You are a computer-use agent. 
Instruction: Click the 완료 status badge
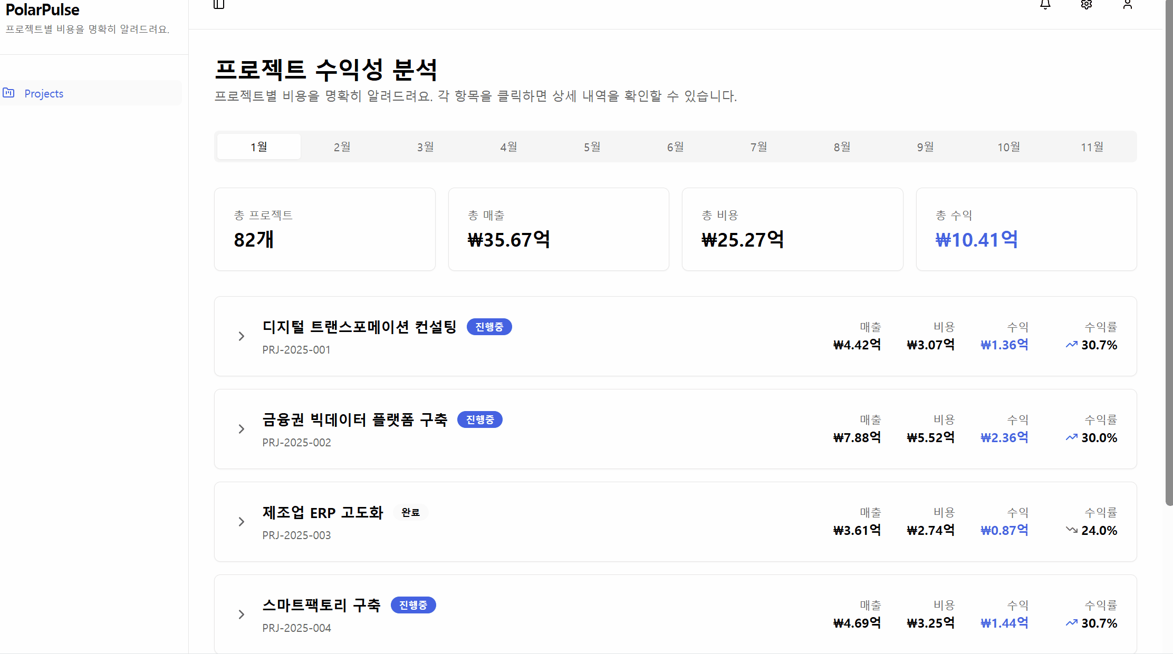410,512
